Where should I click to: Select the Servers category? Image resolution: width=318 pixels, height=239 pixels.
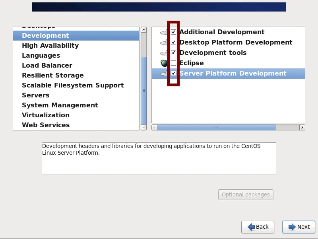click(x=76, y=95)
